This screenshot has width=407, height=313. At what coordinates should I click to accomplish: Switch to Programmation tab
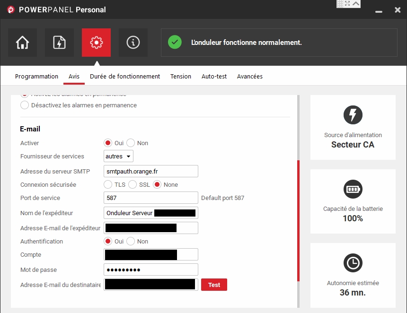click(36, 76)
